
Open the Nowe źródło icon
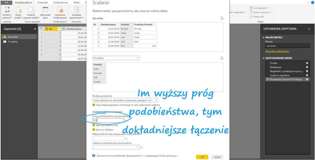pyautogui.click(x=18, y=10)
